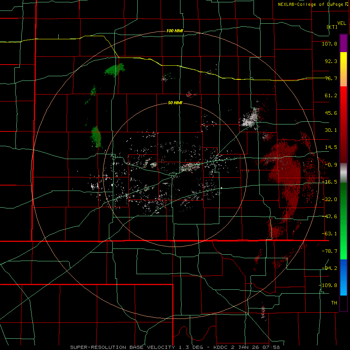Image resolution: width=350 pixels, height=350 pixels.
Task: Select the 107.8 velocity scale value
Action: 329,44
